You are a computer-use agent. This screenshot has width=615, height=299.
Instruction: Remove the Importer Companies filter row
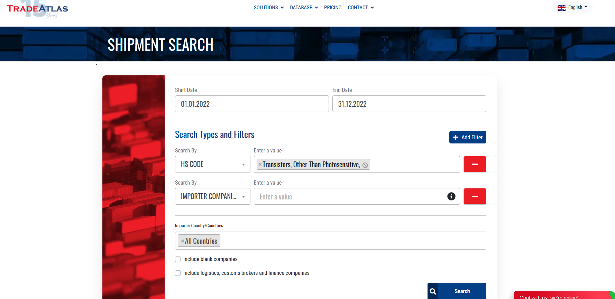[x=475, y=196]
